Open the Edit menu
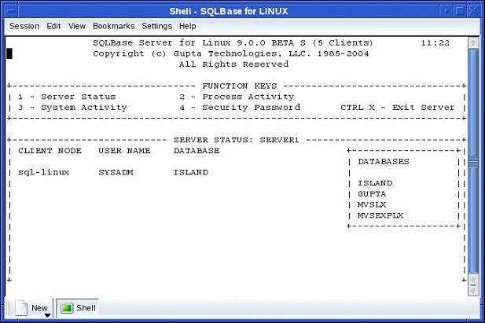The height and width of the screenshot is (323, 485). 53,26
